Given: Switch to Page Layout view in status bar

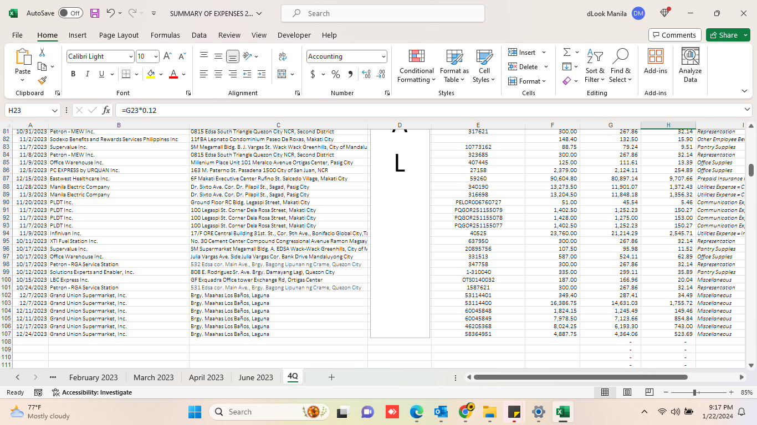Looking at the screenshot, I should (627, 392).
